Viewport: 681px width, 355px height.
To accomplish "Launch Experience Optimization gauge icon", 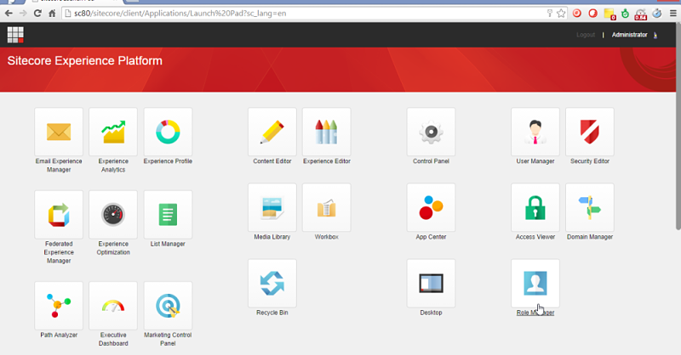I will 113,215.
